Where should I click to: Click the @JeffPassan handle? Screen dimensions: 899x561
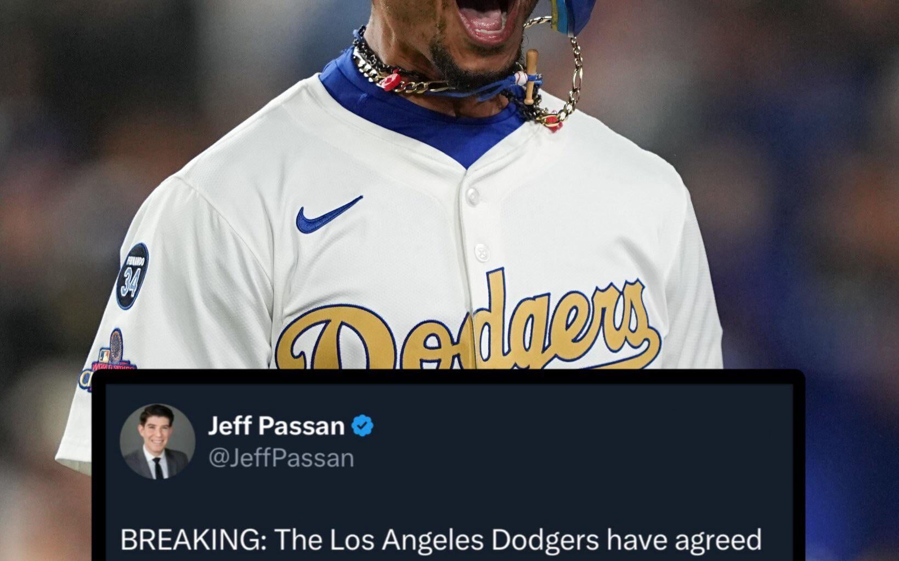(281, 458)
